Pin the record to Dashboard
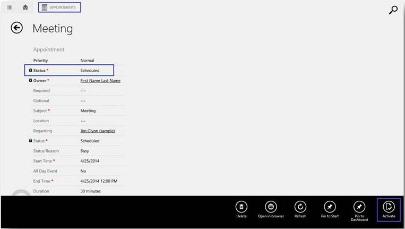This screenshot has height=229, width=405. (x=359, y=211)
